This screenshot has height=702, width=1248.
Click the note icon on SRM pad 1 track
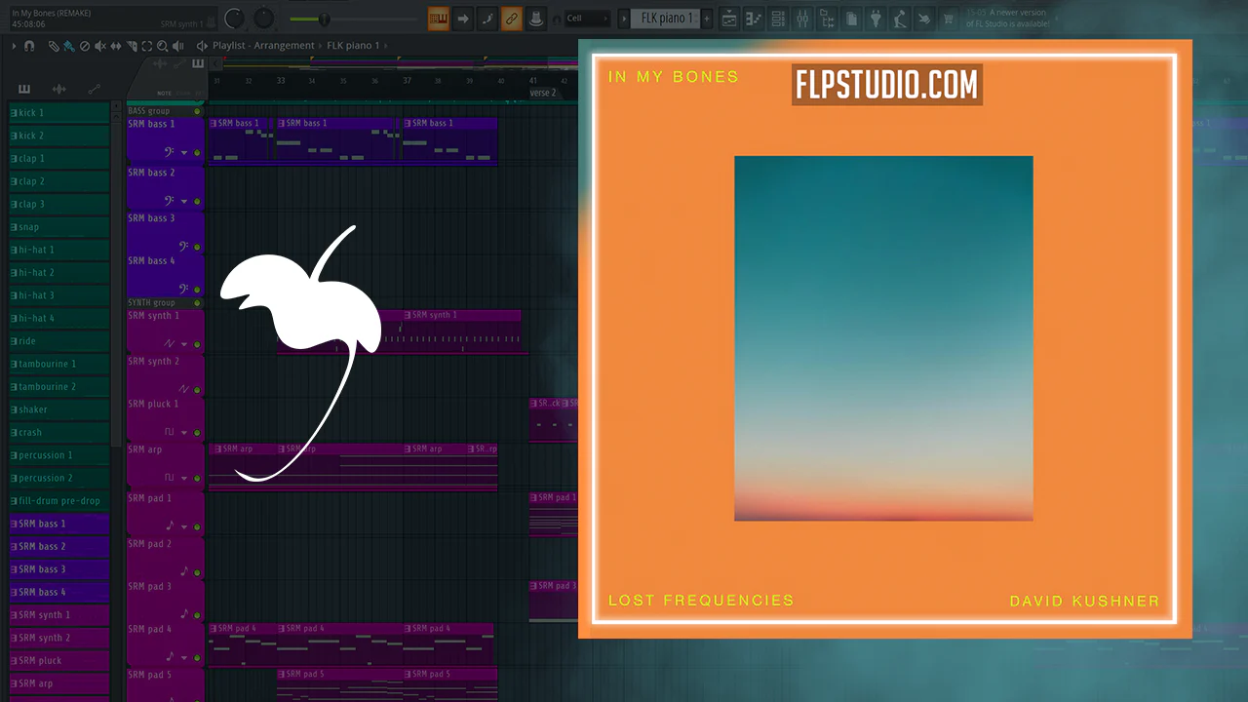click(169, 526)
